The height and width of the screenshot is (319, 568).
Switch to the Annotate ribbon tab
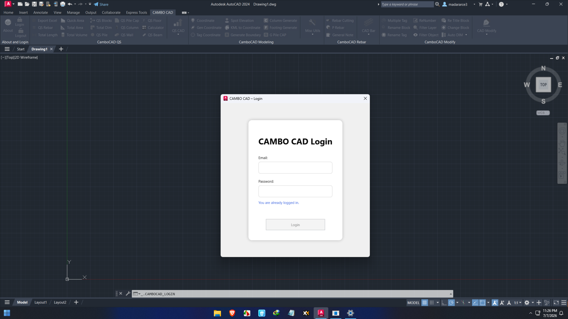click(41, 12)
